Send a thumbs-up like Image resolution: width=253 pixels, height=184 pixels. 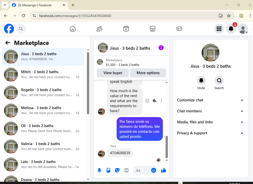163,170
